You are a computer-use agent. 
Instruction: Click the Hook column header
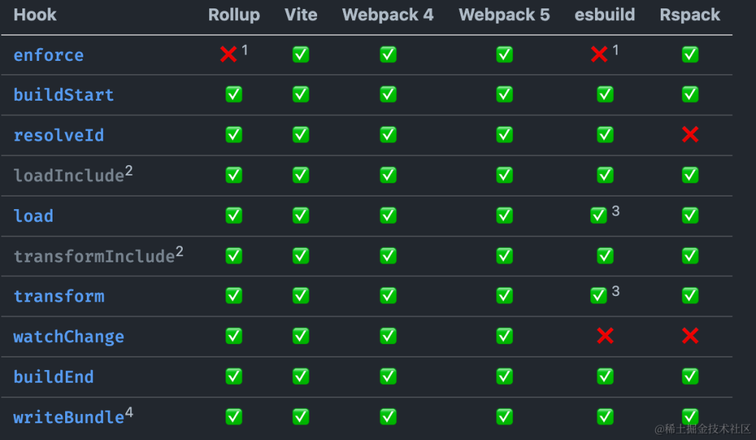(x=35, y=15)
